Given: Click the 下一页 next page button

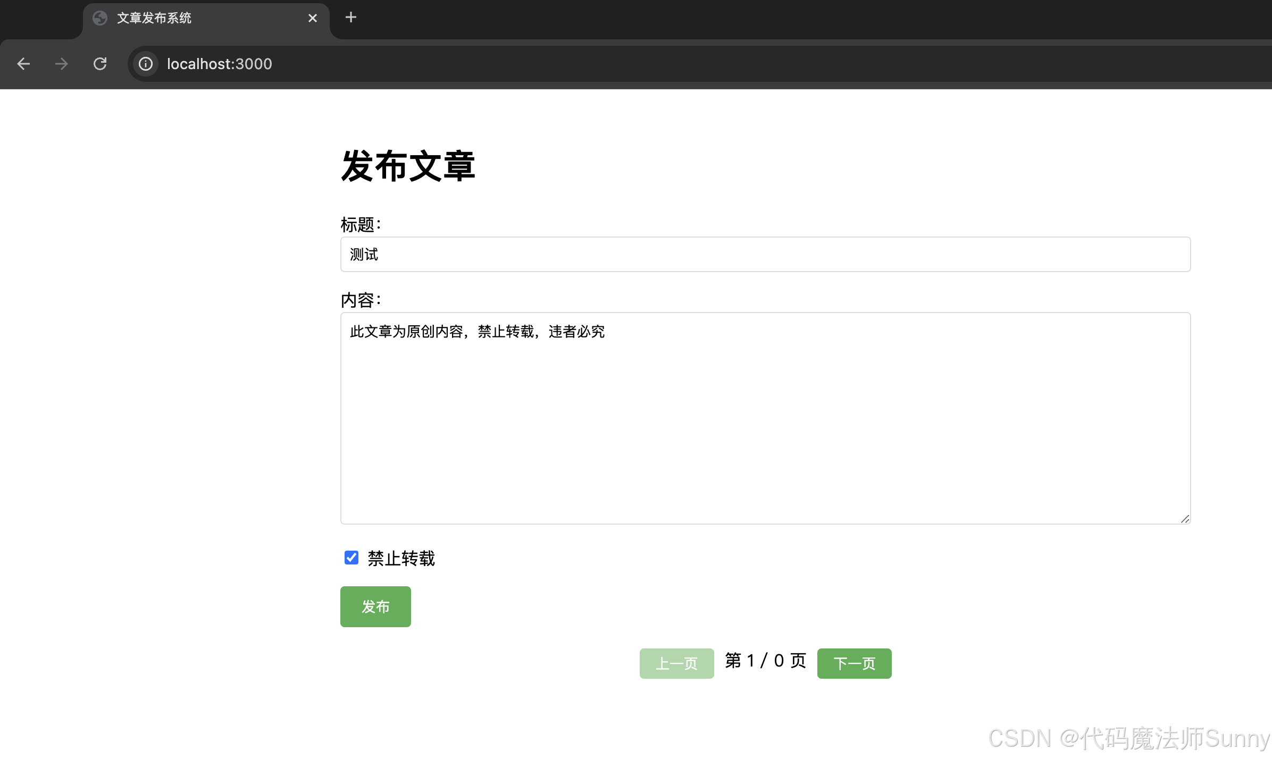Looking at the screenshot, I should (853, 663).
